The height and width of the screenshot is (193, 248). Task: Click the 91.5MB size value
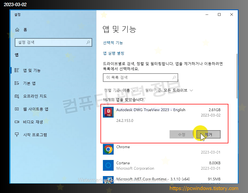pos(214,179)
